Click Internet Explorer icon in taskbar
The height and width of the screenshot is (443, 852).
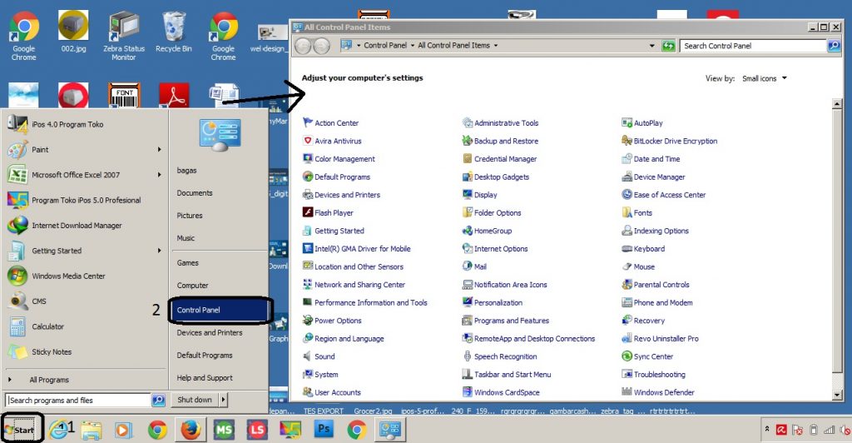tap(57, 430)
